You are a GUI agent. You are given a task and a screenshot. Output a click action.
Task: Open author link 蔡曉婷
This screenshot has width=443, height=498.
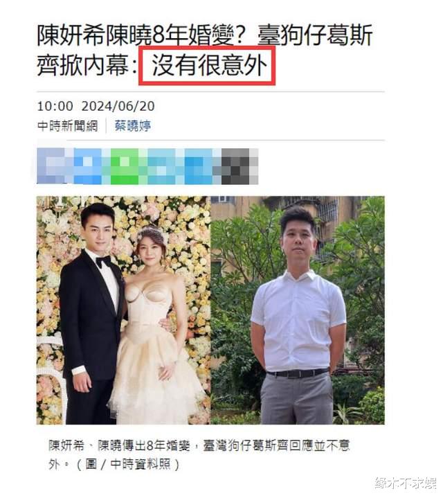tap(133, 126)
